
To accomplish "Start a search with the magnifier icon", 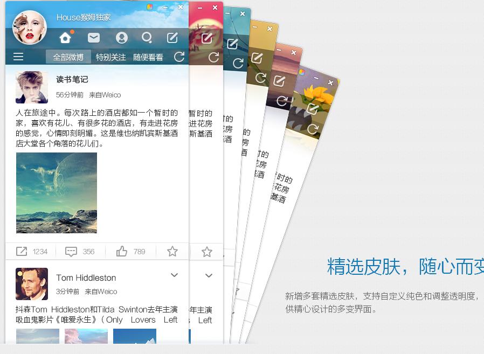I will (147, 38).
